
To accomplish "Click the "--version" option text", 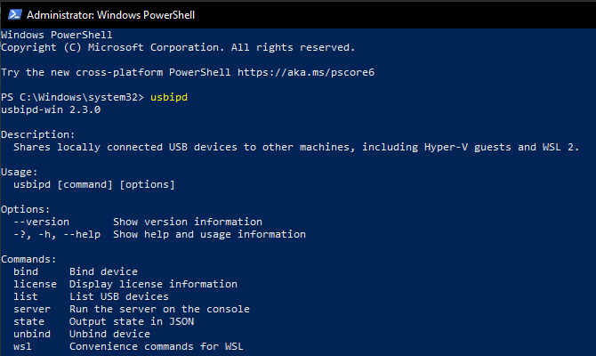I will click(42, 222).
